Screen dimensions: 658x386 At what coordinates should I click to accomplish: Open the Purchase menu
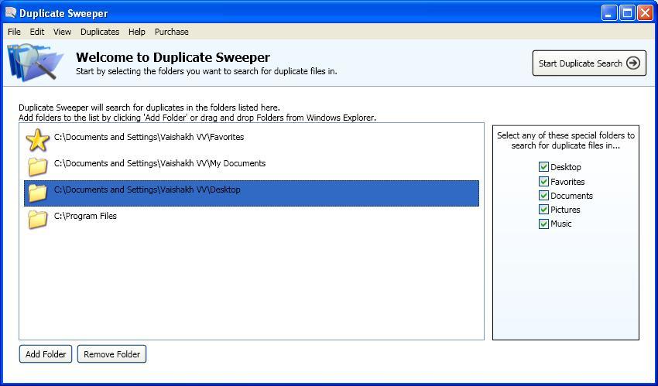pyautogui.click(x=172, y=32)
